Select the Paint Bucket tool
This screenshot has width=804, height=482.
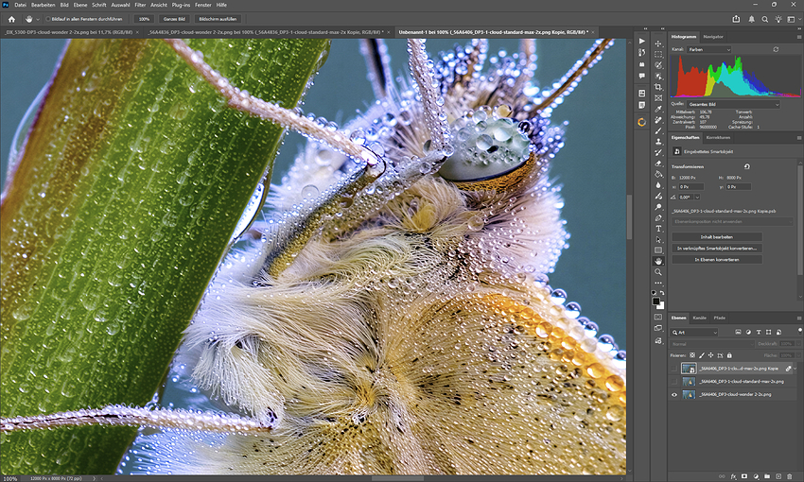[x=658, y=174]
